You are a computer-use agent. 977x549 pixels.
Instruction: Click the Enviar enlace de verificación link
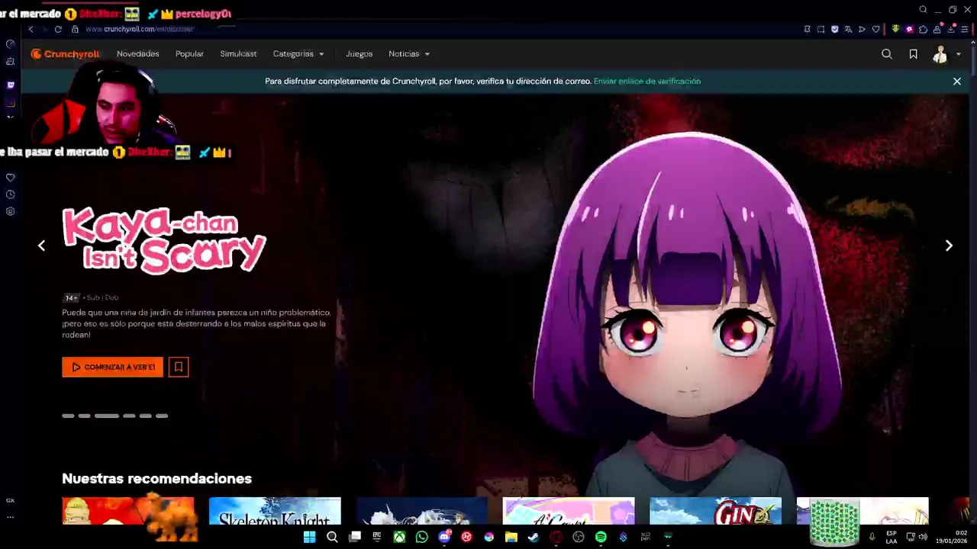click(x=647, y=81)
